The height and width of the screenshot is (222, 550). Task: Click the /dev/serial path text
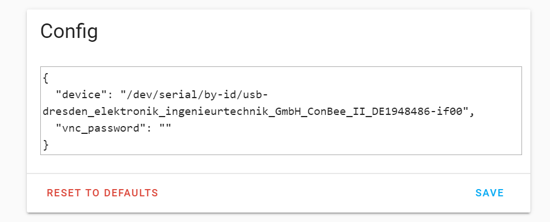tap(163, 95)
